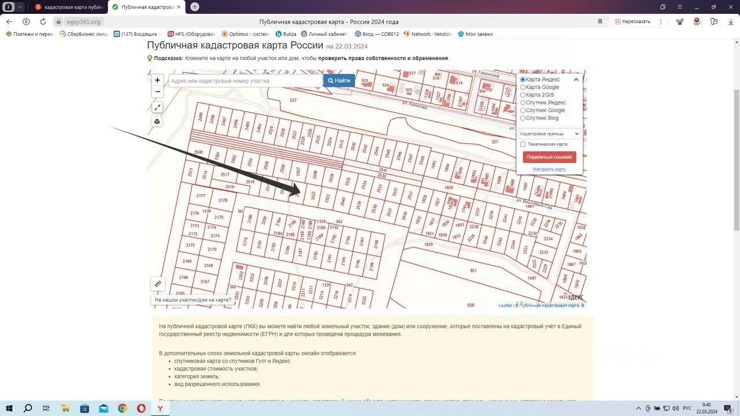Open Платежи и перев bookmark
The image size is (740, 416).
29,34
